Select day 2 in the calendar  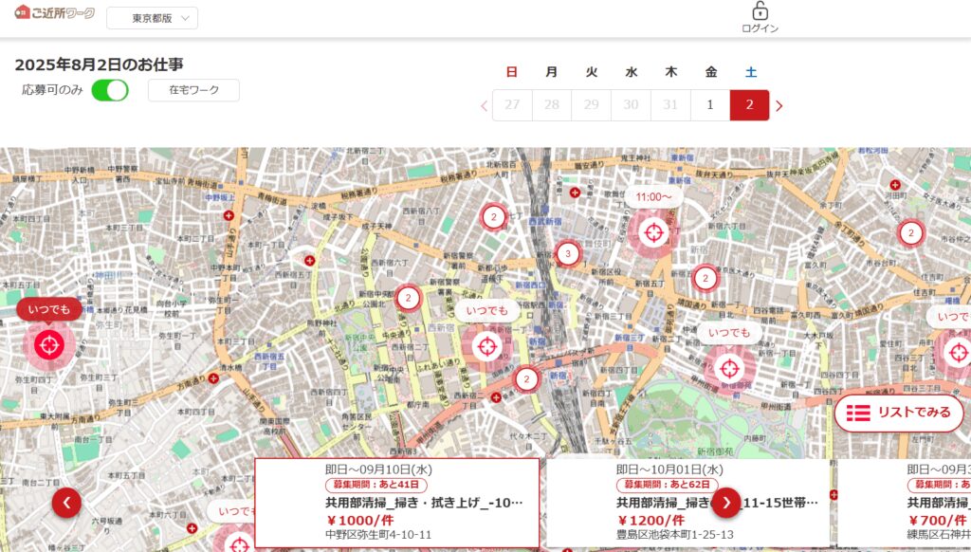pos(749,105)
